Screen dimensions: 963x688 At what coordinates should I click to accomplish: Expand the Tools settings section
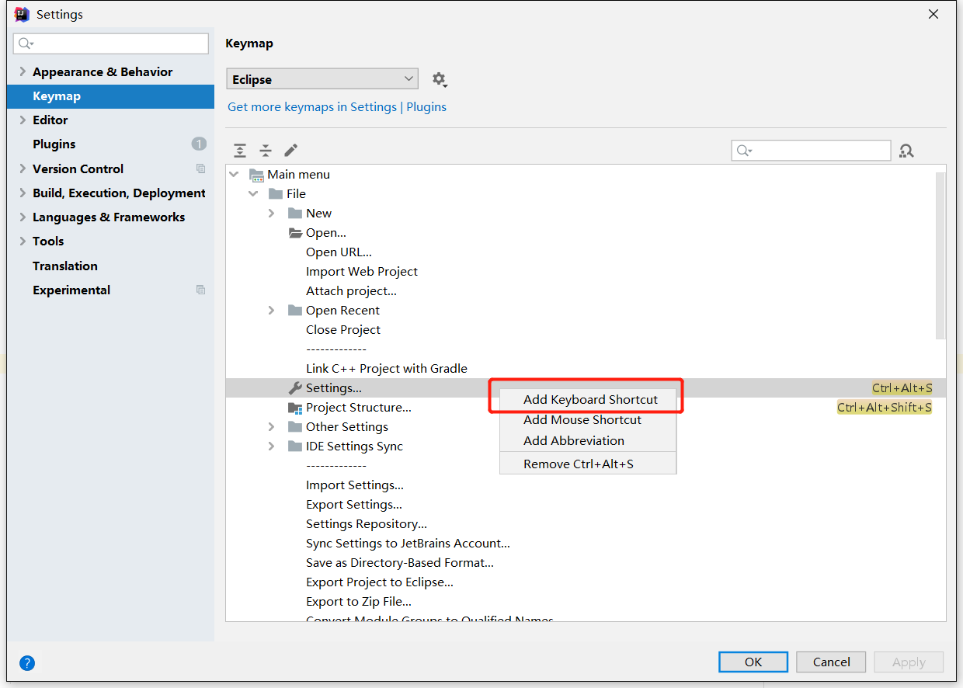coord(23,241)
